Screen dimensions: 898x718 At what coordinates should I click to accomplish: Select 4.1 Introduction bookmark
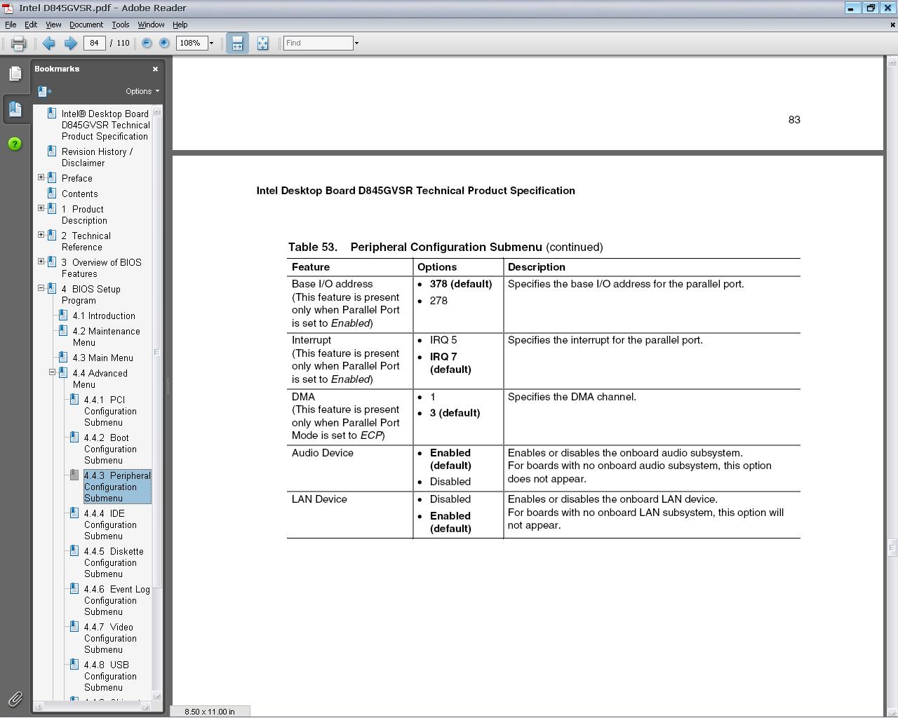104,316
